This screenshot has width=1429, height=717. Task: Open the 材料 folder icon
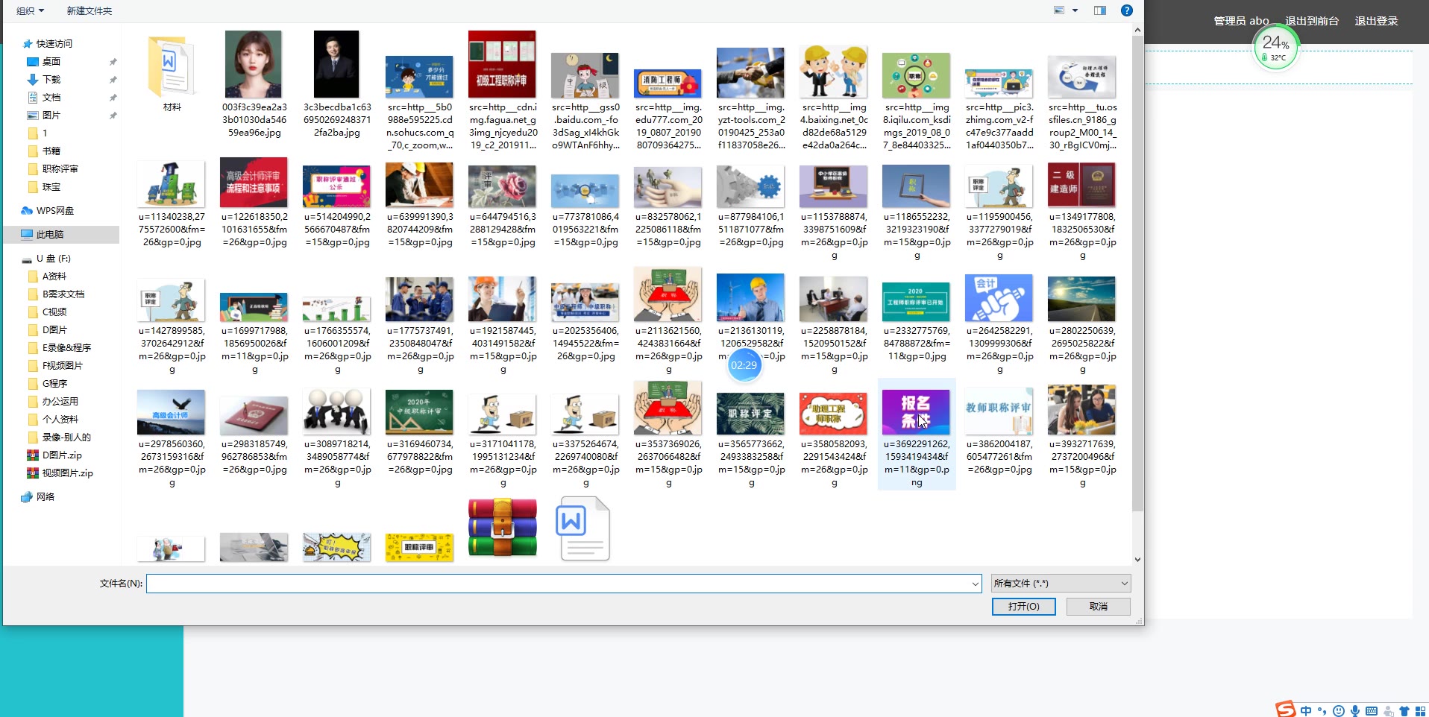[172, 67]
